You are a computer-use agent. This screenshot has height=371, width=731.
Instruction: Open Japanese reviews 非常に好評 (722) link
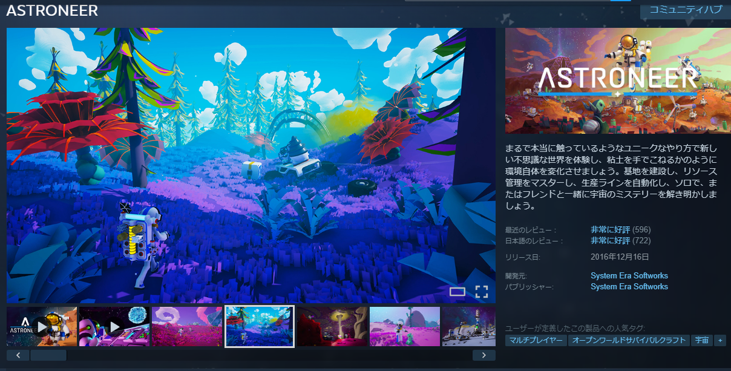click(x=611, y=241)
